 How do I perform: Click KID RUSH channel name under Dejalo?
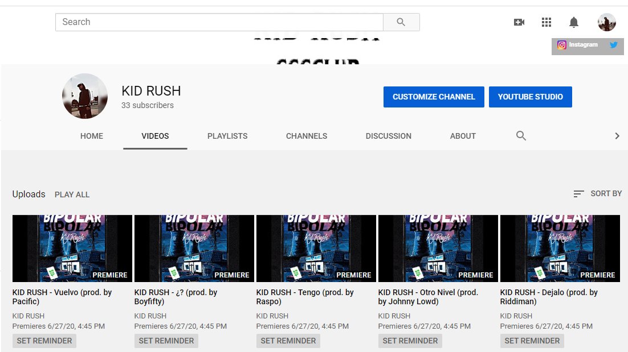click(x=516, y=316)
